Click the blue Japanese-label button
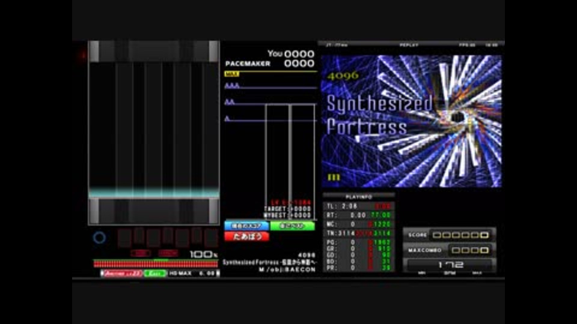The image size is (577, 324). pos(246,226)
